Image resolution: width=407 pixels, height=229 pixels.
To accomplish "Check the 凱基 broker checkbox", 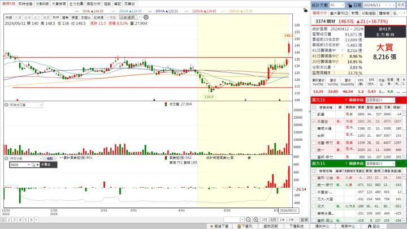I will click(x=314, y=114).
